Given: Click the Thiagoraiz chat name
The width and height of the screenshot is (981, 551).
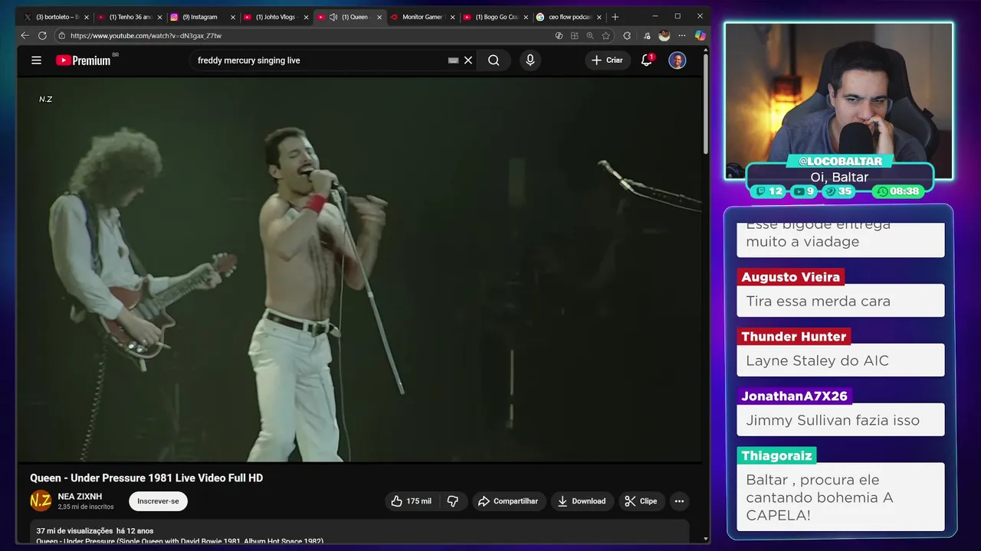Looking at the screenshot, I should coord(776,456).
